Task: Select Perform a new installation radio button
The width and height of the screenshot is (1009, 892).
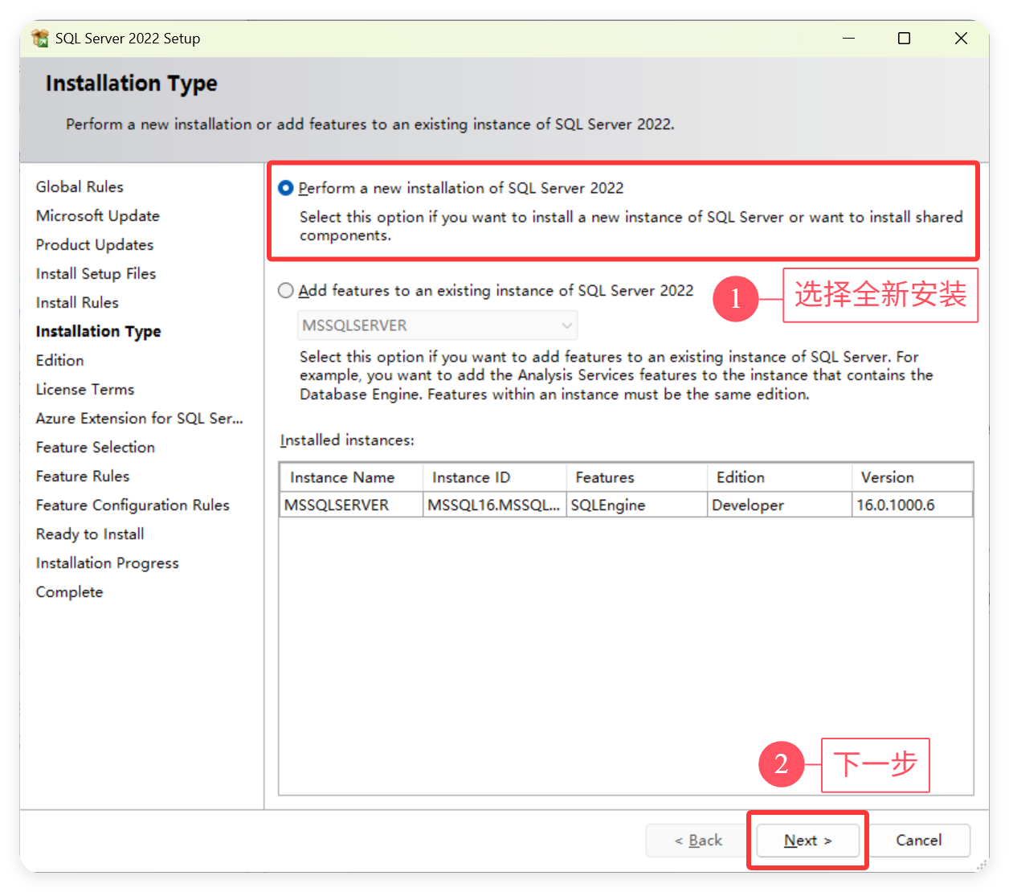Action: (285, 188)
